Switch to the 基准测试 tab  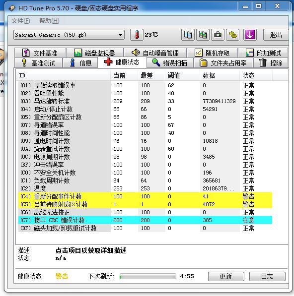(x=39, y=62)
